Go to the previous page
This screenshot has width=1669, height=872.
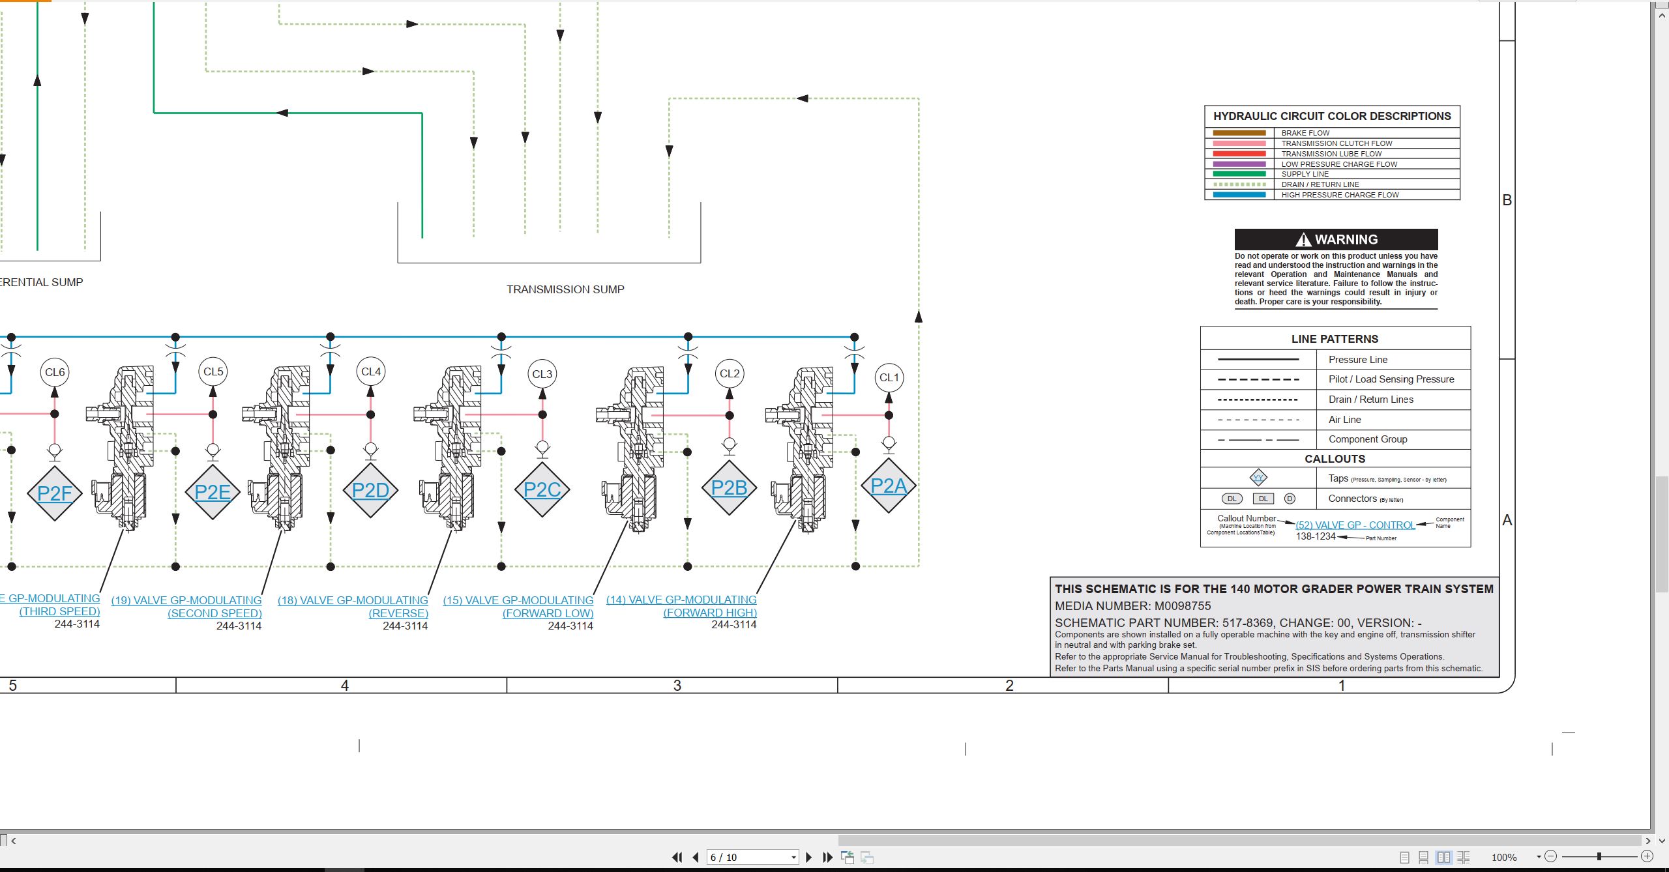(696, 857)
